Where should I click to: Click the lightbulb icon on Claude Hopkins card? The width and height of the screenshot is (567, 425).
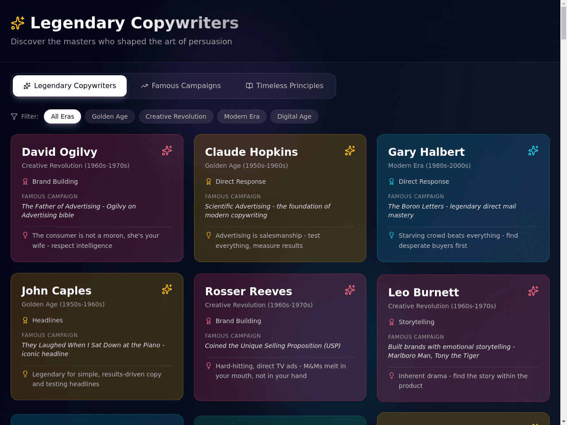(209, 235)
